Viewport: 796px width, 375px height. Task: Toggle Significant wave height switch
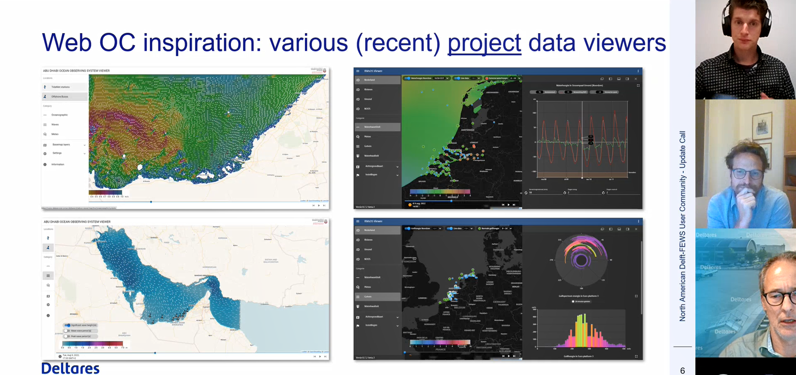tap(67, 325)
